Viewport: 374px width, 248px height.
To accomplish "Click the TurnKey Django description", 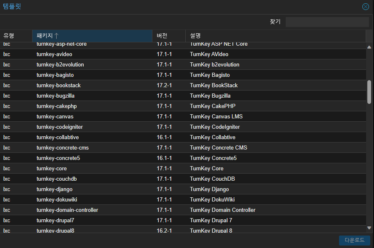I will tap(209, 189).
